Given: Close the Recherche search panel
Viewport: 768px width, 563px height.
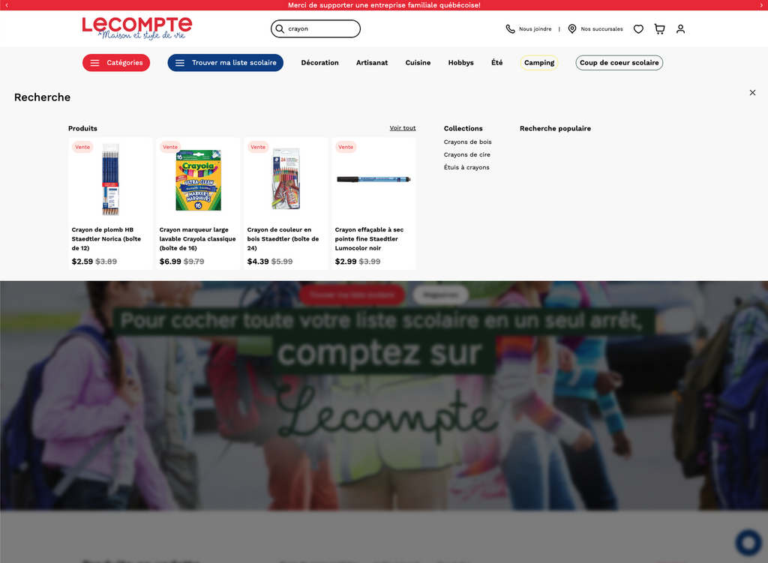Looking at the screenshot, I should 752,93.
